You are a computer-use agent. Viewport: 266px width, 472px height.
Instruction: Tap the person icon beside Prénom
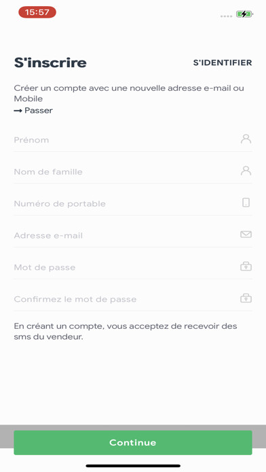coord(246,139)
